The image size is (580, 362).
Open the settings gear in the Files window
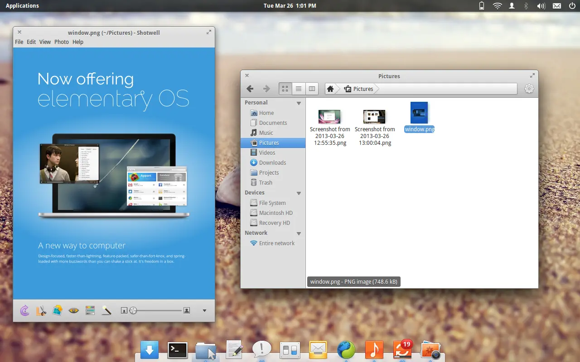click(x=529, y=89)
